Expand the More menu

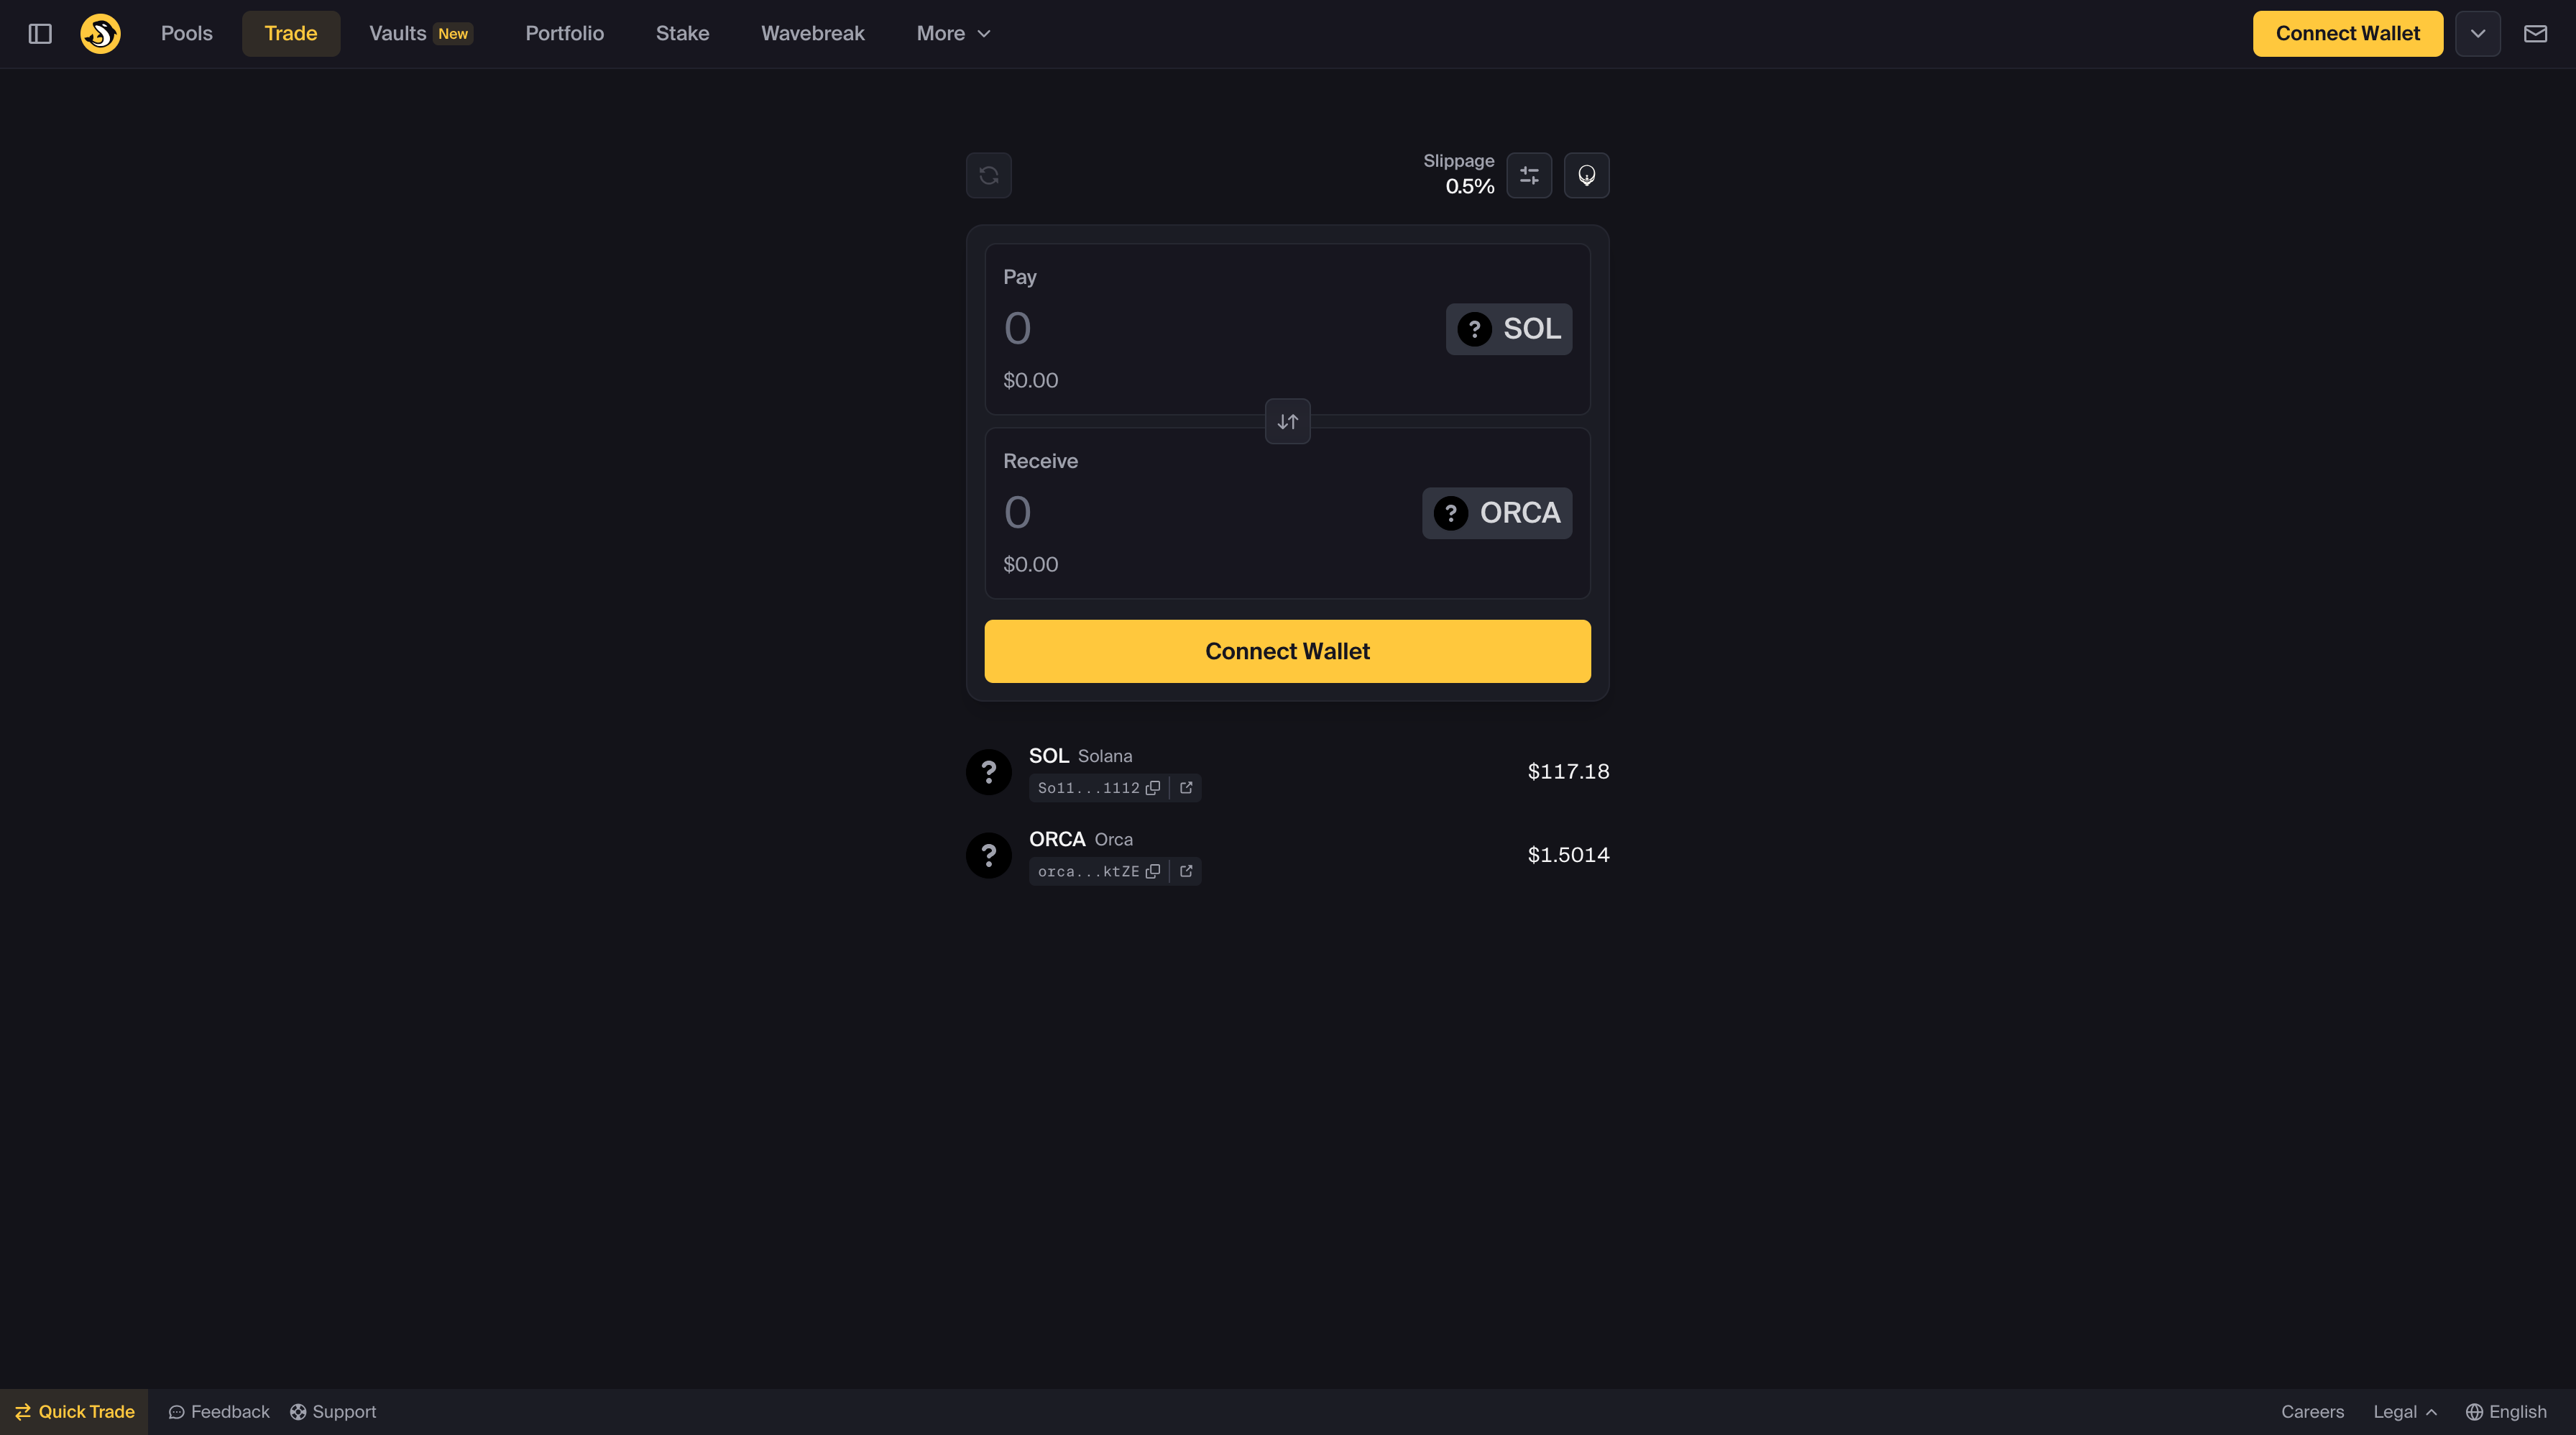point(953,34)
